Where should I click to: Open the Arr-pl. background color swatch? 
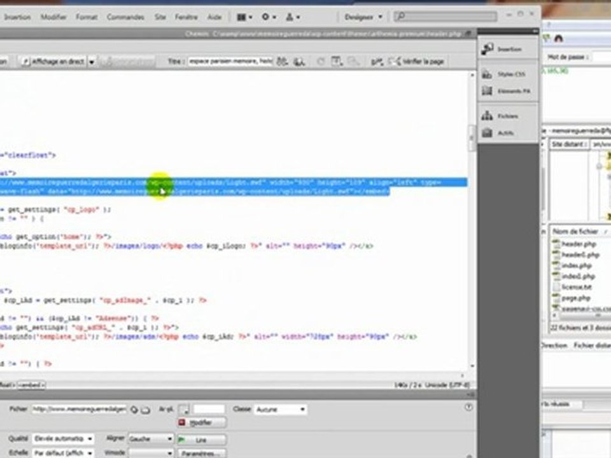pos(184,409)
